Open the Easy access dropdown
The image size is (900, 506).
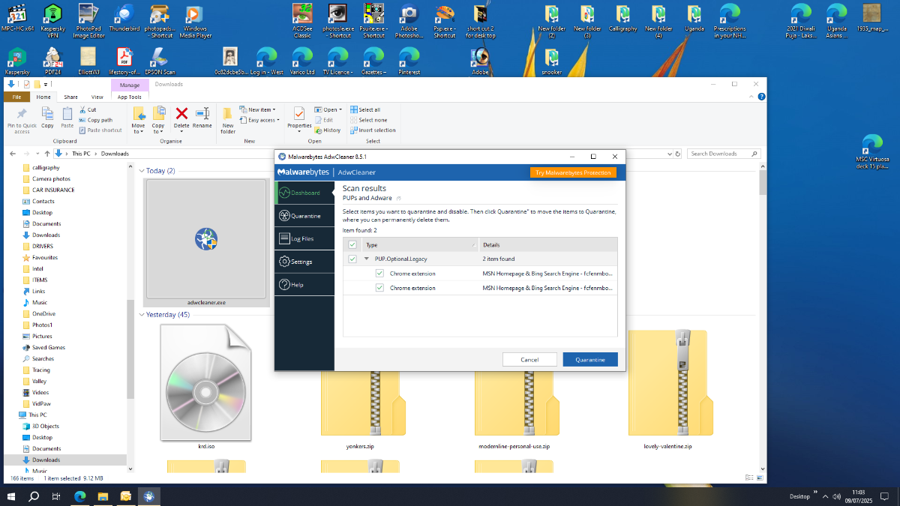pyautogui.click(x=259, y=120)
